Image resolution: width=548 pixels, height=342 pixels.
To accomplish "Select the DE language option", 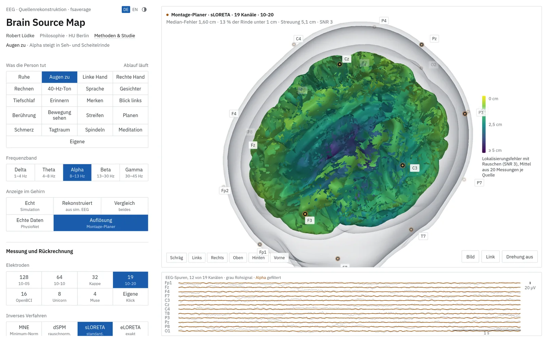I will tap(126, 10).
